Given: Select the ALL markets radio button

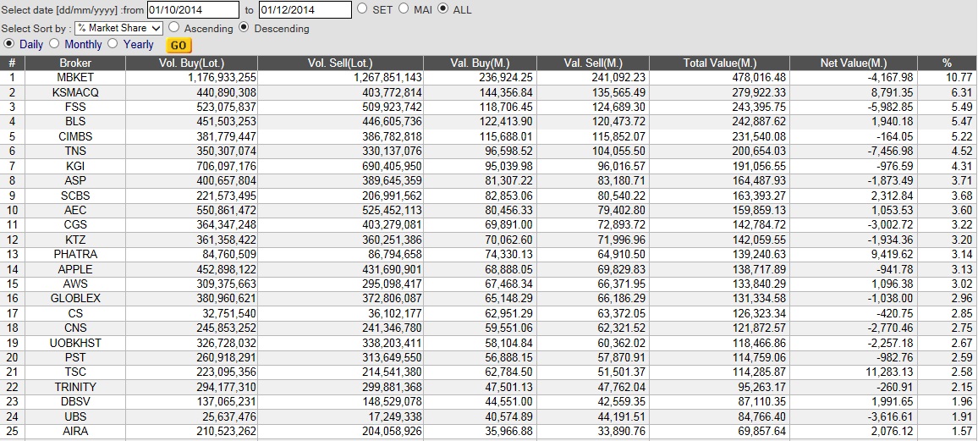Looking at the screenshot, I should coord(443,8).
